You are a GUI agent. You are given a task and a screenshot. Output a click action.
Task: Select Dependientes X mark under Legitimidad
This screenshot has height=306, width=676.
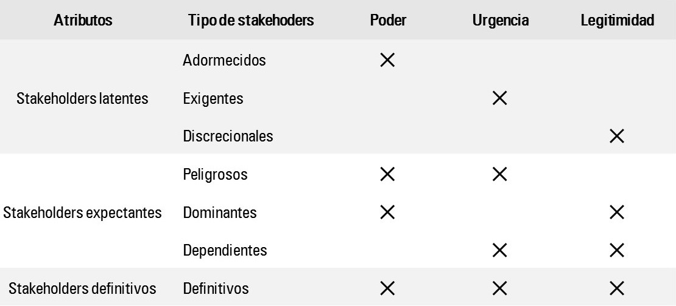[616, 250]
